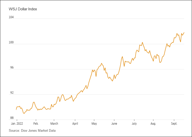Screen dimensions: 192x137
Task: Select the April x-axis label
Action: [75, 124]
